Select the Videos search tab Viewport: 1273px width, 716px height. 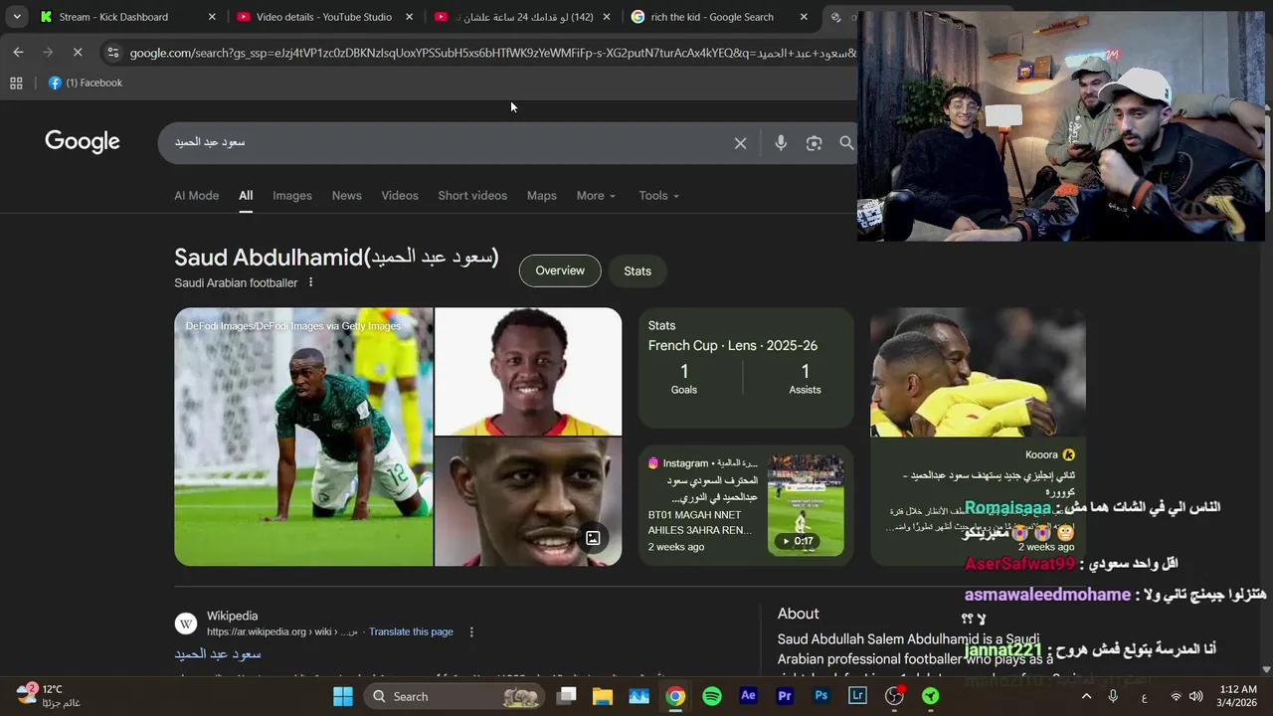point(400,196)
